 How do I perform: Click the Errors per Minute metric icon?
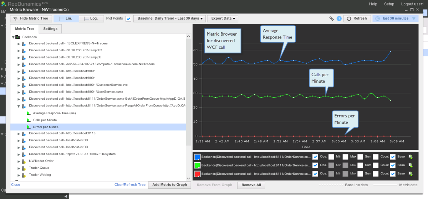(29, 127)
